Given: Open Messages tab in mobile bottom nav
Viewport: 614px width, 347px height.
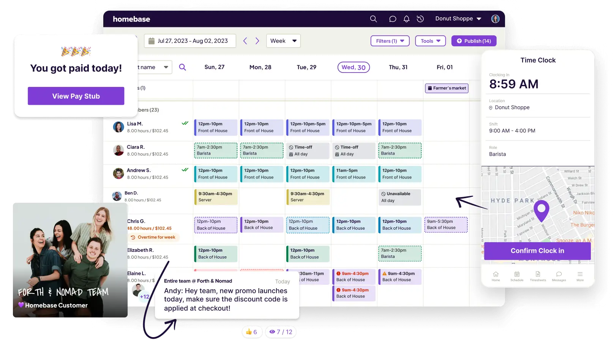Looking at the screenshot, I should [559, 276].
